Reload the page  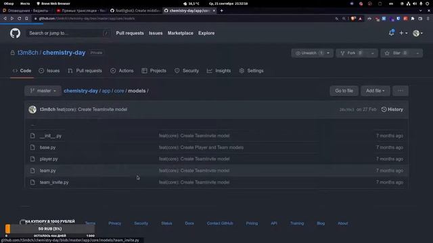[20, 18]
